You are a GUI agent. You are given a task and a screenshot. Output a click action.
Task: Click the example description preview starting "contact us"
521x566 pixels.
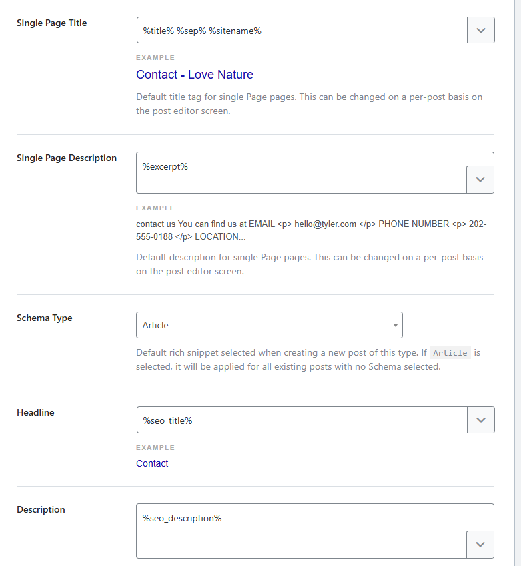coord(311,230)
